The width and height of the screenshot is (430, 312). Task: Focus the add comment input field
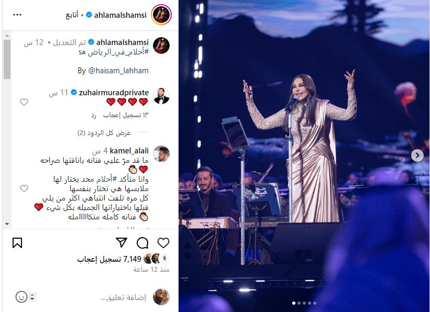pos(124,297)
